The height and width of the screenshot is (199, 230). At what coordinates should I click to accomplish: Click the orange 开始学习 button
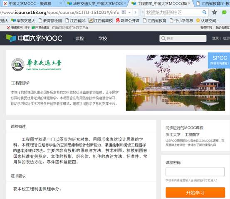point(195,192)
